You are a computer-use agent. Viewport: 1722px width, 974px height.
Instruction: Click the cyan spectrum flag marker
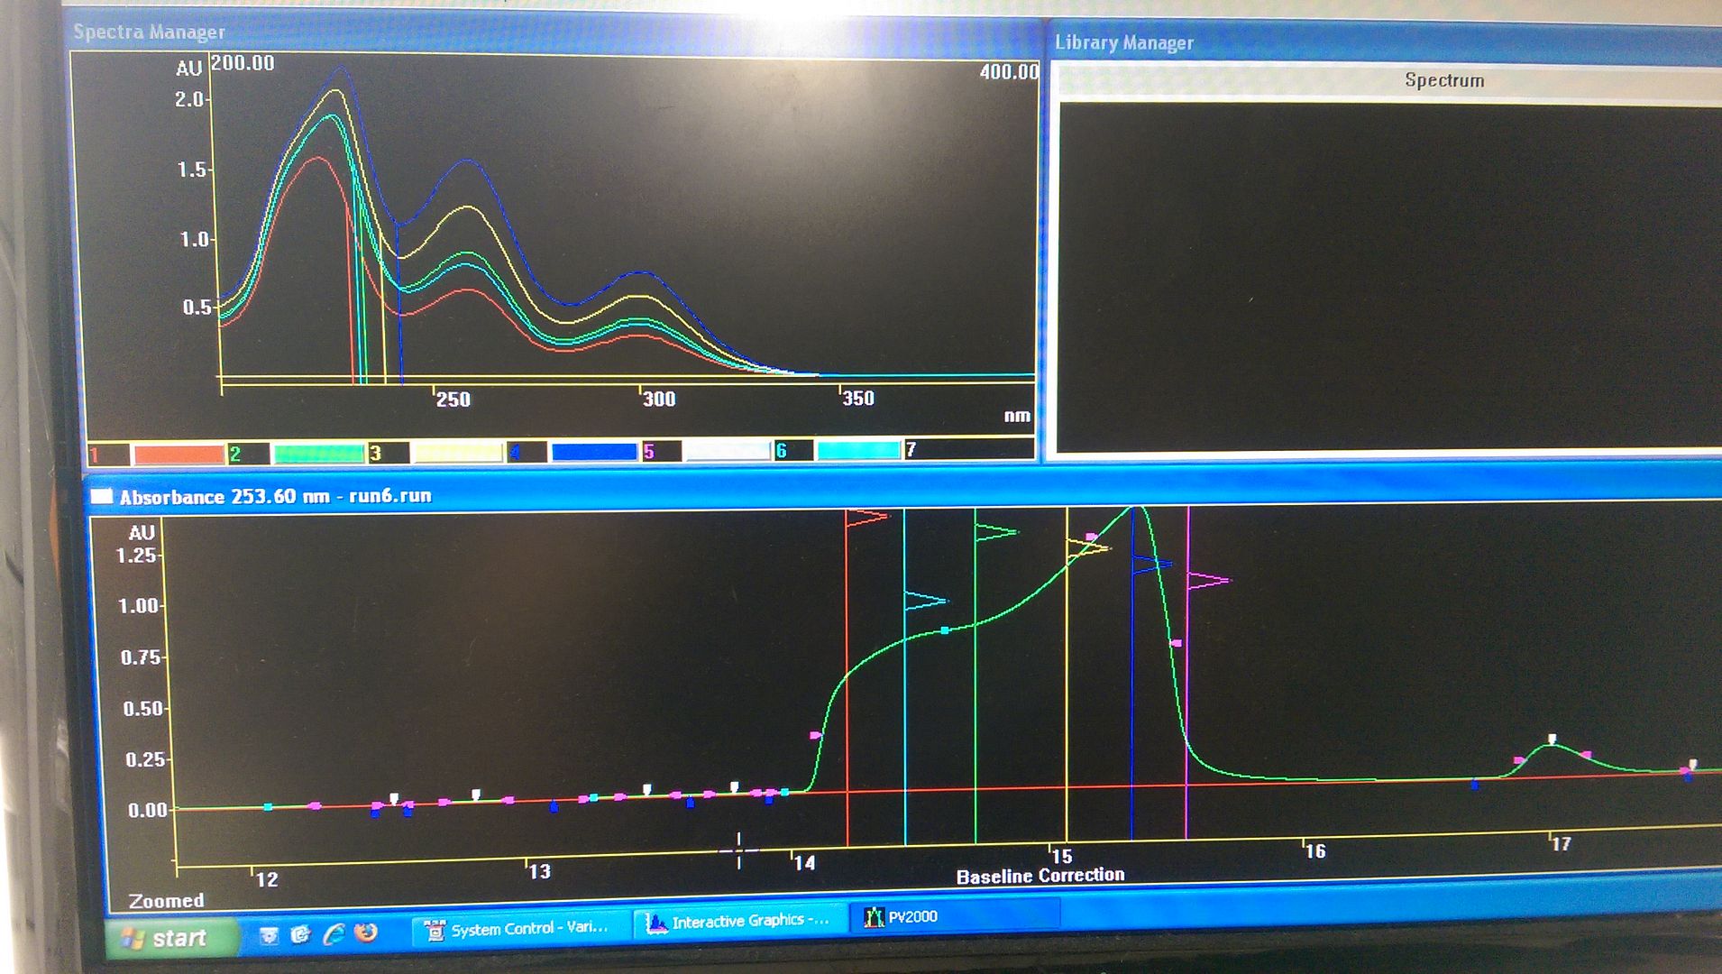(925, 601)
